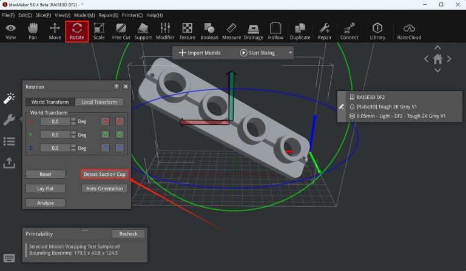
Task: Open the RaiseCloud icon
Action: [409, 31]
